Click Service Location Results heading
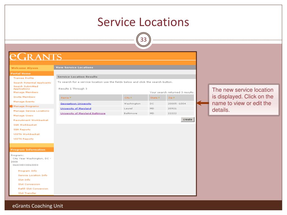 tap(77, 77)
